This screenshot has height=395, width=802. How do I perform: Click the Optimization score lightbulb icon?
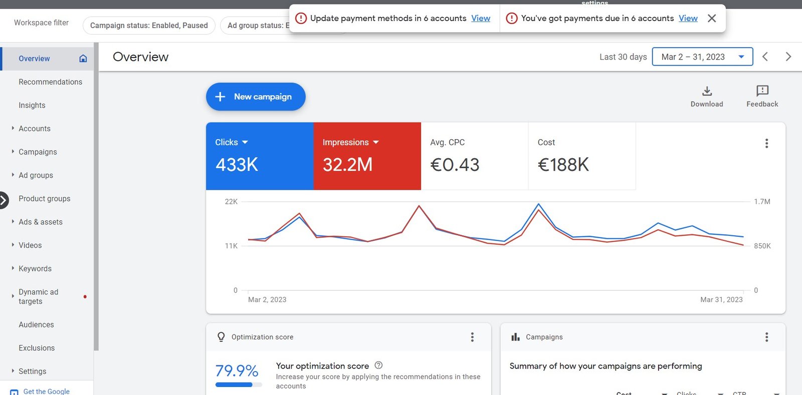[221, 337]
